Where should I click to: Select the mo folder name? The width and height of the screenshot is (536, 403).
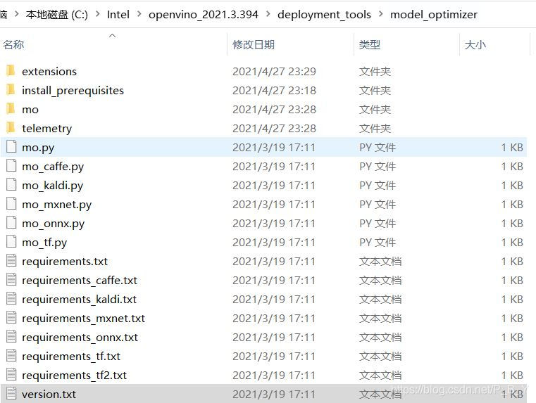pyautogui.click(x=30, y=110)
